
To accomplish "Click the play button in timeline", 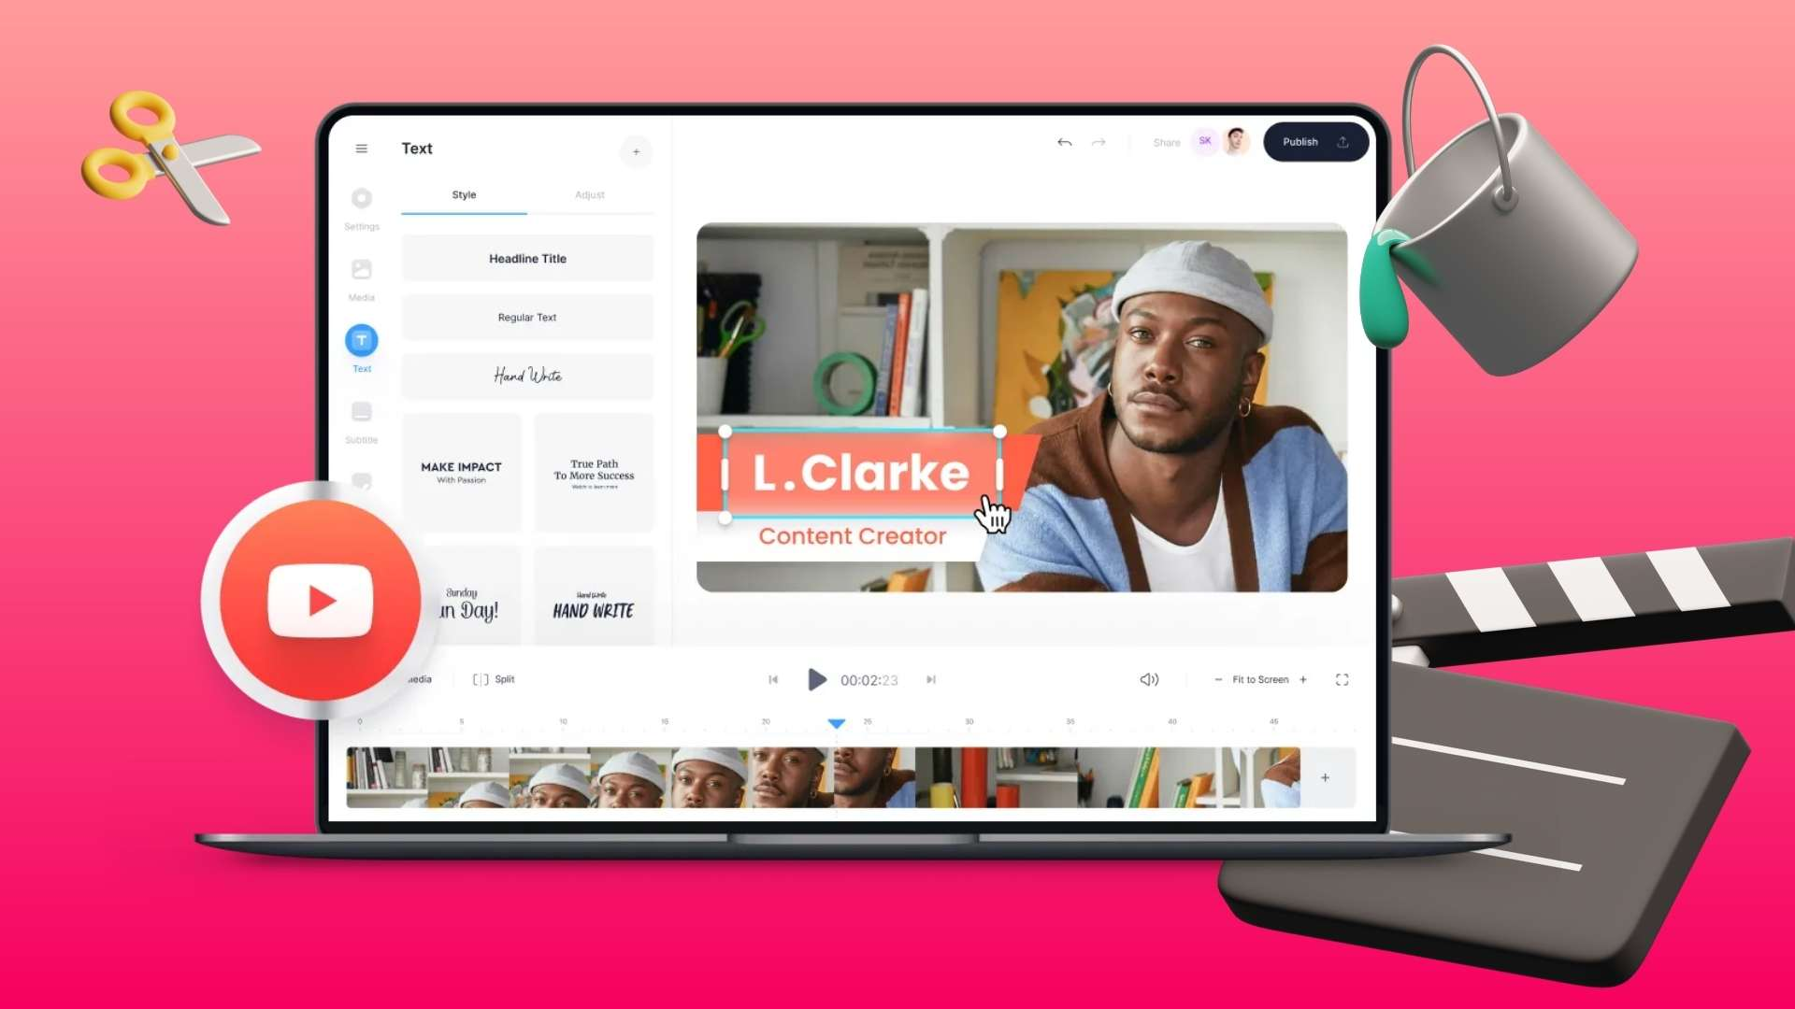I will [x=815, y=680].
